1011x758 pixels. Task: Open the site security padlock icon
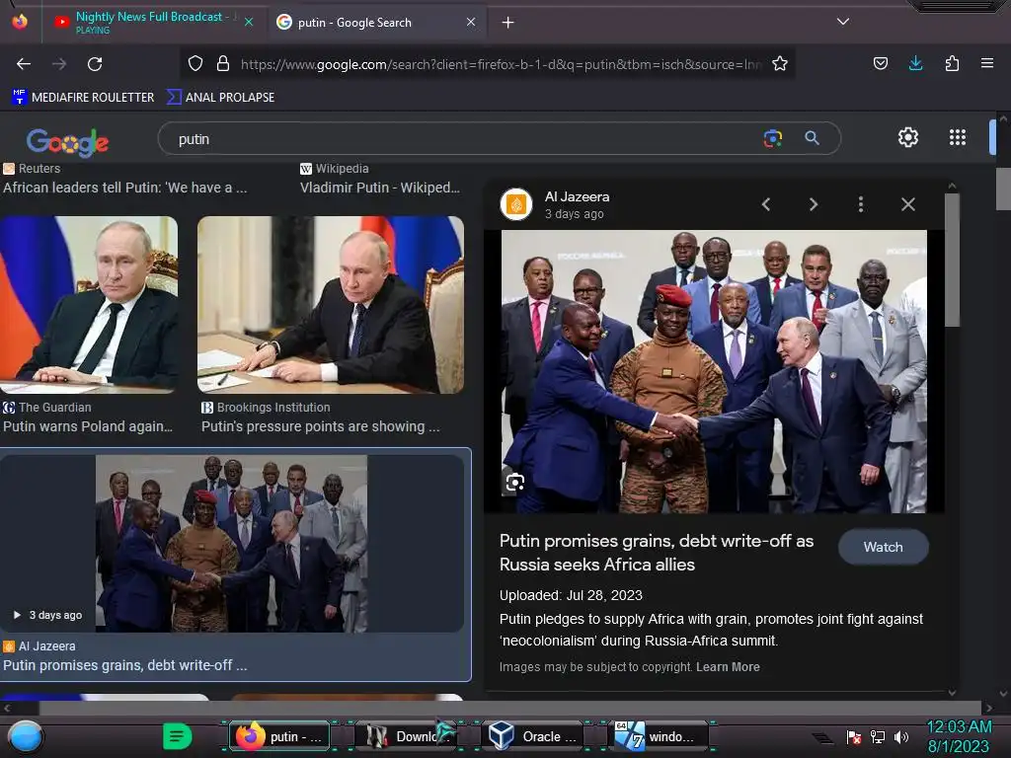223,63
